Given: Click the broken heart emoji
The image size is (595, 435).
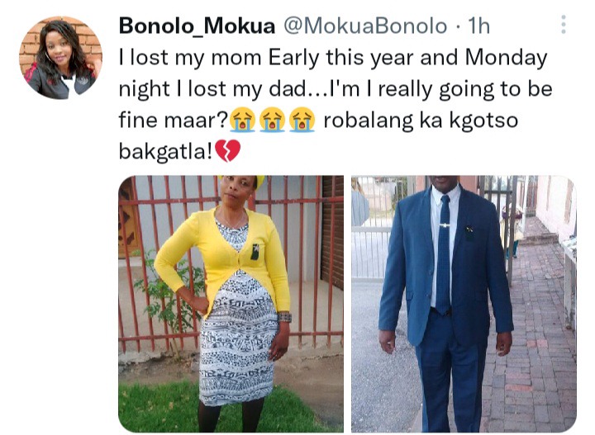Looking at the screenshot, I should coord(228,151).
